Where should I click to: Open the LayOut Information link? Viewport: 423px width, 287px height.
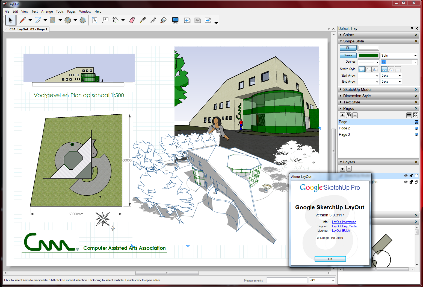pos(344,222)
